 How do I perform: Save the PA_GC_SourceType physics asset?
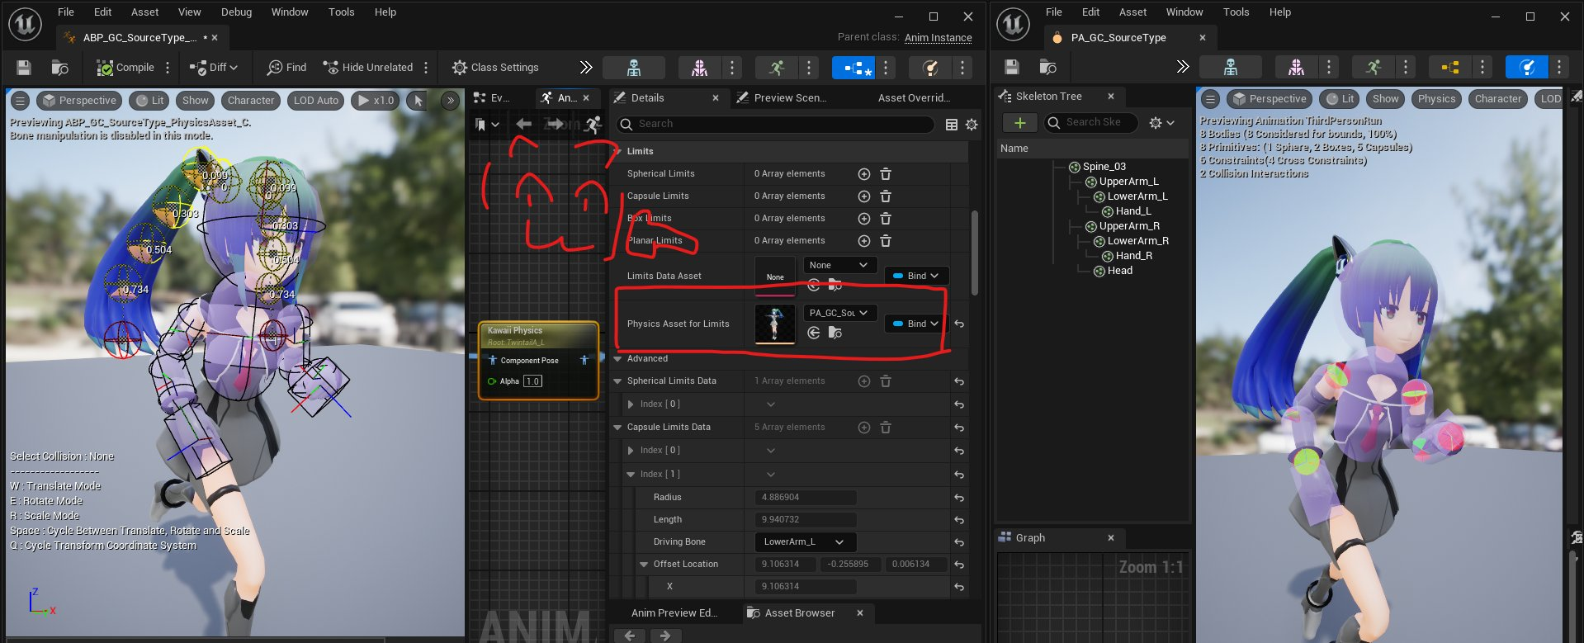1011,68
